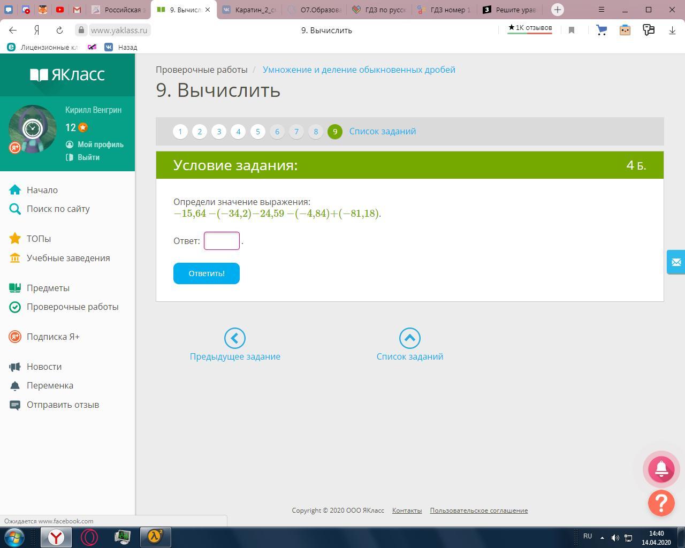Screen dimensions: 685x548
Task: Switch to the 'ГДЗ номер 1' browser tab
Action: pyautogui.click(x=444, y=10)
